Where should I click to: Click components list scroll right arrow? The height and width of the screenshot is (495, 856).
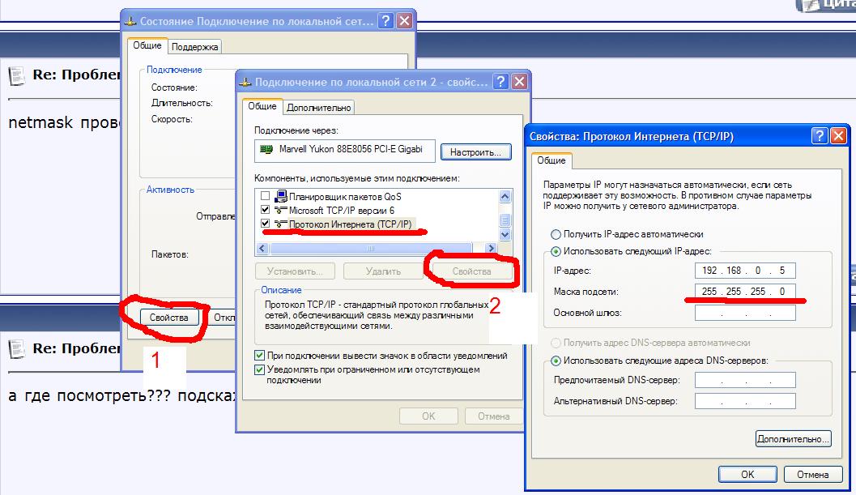click(x=492, y=249)
